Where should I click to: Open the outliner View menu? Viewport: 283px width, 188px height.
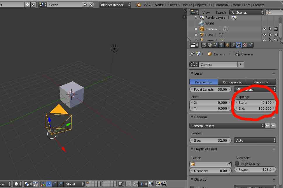pos(206,13)
